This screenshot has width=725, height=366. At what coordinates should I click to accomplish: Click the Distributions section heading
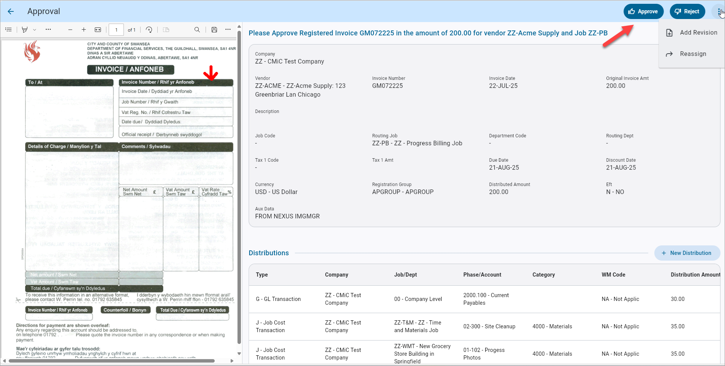pyautogui.click(x=269, y=253)
